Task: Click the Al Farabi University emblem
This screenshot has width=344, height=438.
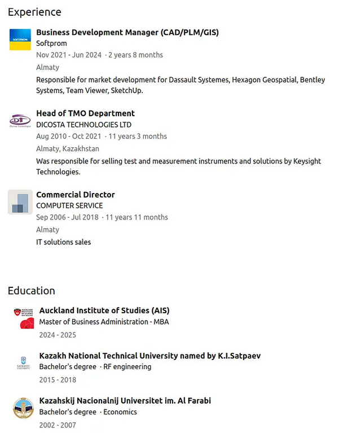Action: [x=23, y=408]
